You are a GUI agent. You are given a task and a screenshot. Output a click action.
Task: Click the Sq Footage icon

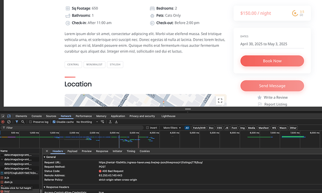tap(68, 8)
